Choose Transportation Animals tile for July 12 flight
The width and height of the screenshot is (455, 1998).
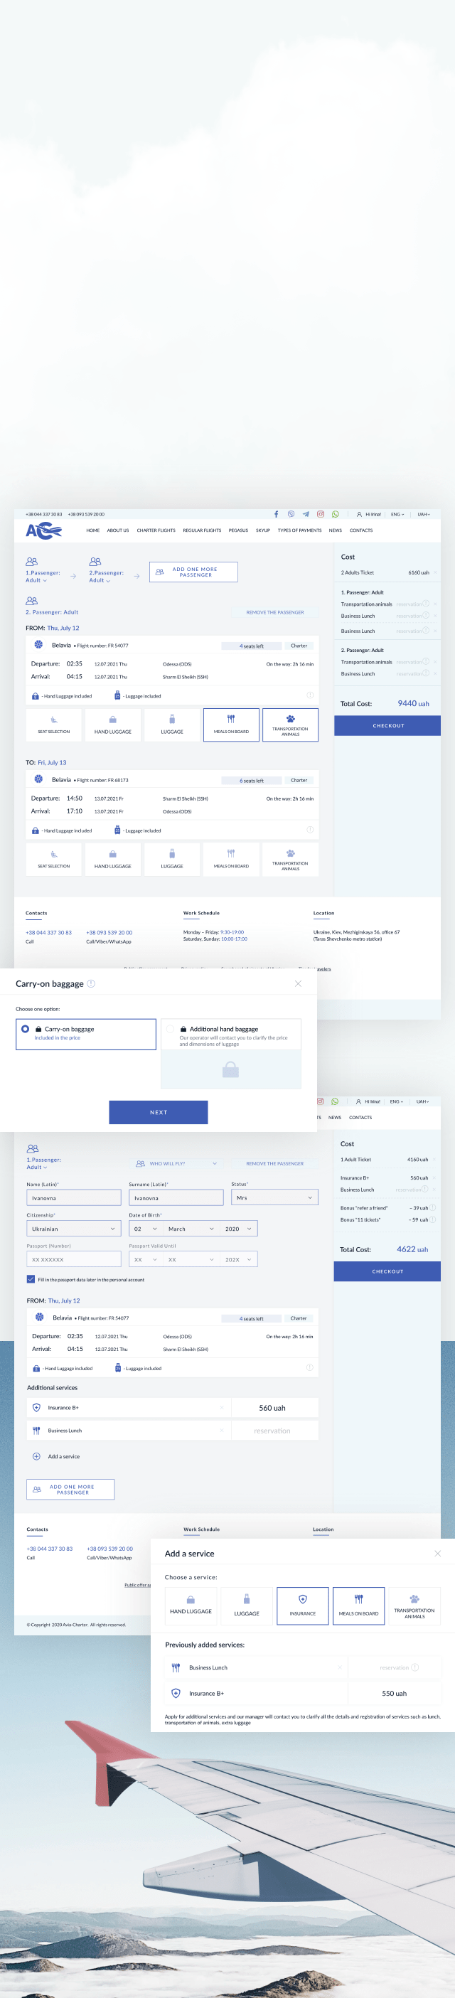pyautogui.click(x=290, y=725)
